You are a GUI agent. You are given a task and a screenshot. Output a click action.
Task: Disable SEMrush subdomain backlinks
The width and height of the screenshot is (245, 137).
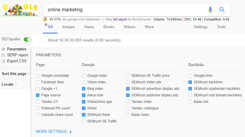point(190,89)
